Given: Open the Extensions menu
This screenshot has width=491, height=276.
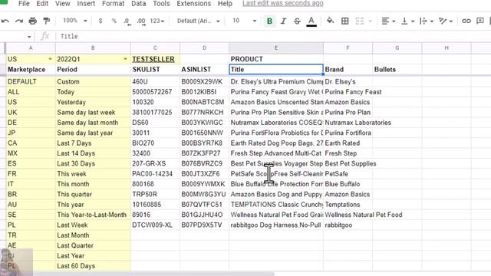Looking at the screenshot, I should (194, 4).
